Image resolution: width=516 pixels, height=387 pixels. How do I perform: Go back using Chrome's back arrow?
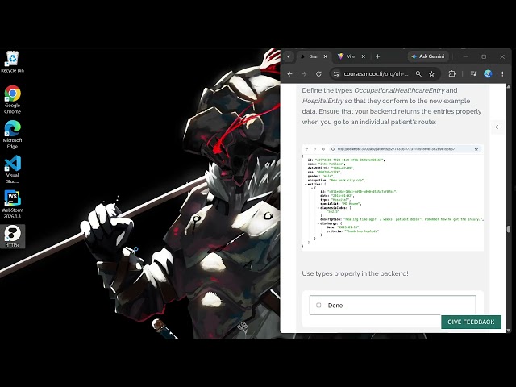(289, 74)
